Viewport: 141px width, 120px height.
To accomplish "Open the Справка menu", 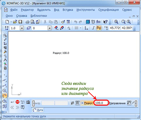I will click(x=22, y=16).
